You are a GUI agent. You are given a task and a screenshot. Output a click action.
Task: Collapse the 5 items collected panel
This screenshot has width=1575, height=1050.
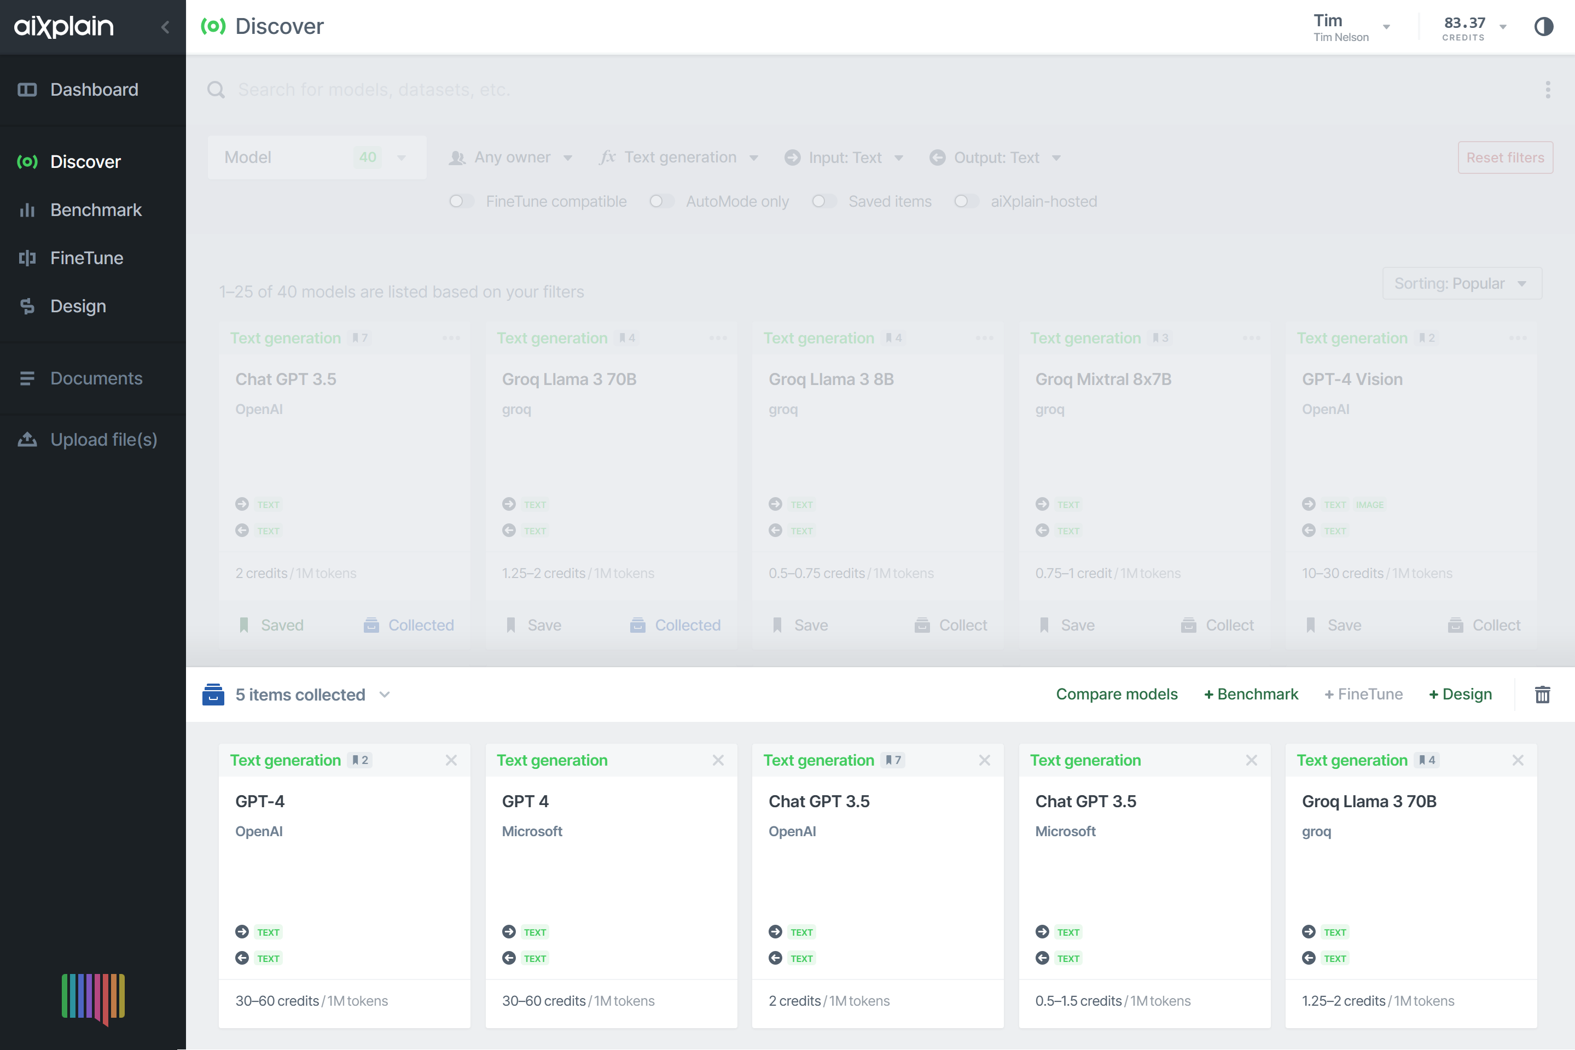pyautogui.click(x=384, y=695)
